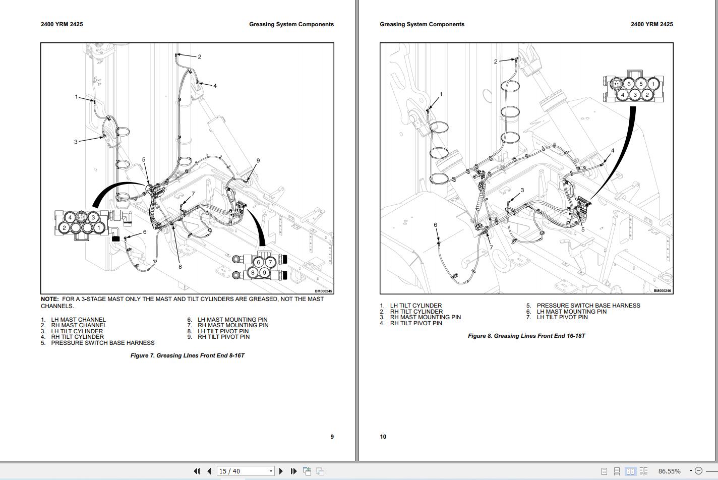Screen dimensions: 718x480
Task: Click the zoom out minus button
Action: (x=699, y=471)
